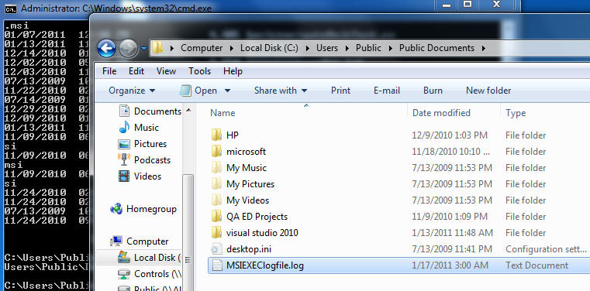Select Local Disk (C:) in the breadcrumb
This screenshot has width=590, height=291.
click(269, 48)
